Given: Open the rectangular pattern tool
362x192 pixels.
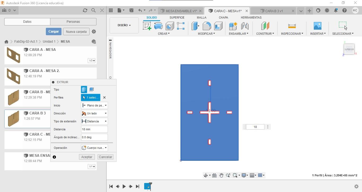Looking at the screenshot, I should (x=181, y=26).
